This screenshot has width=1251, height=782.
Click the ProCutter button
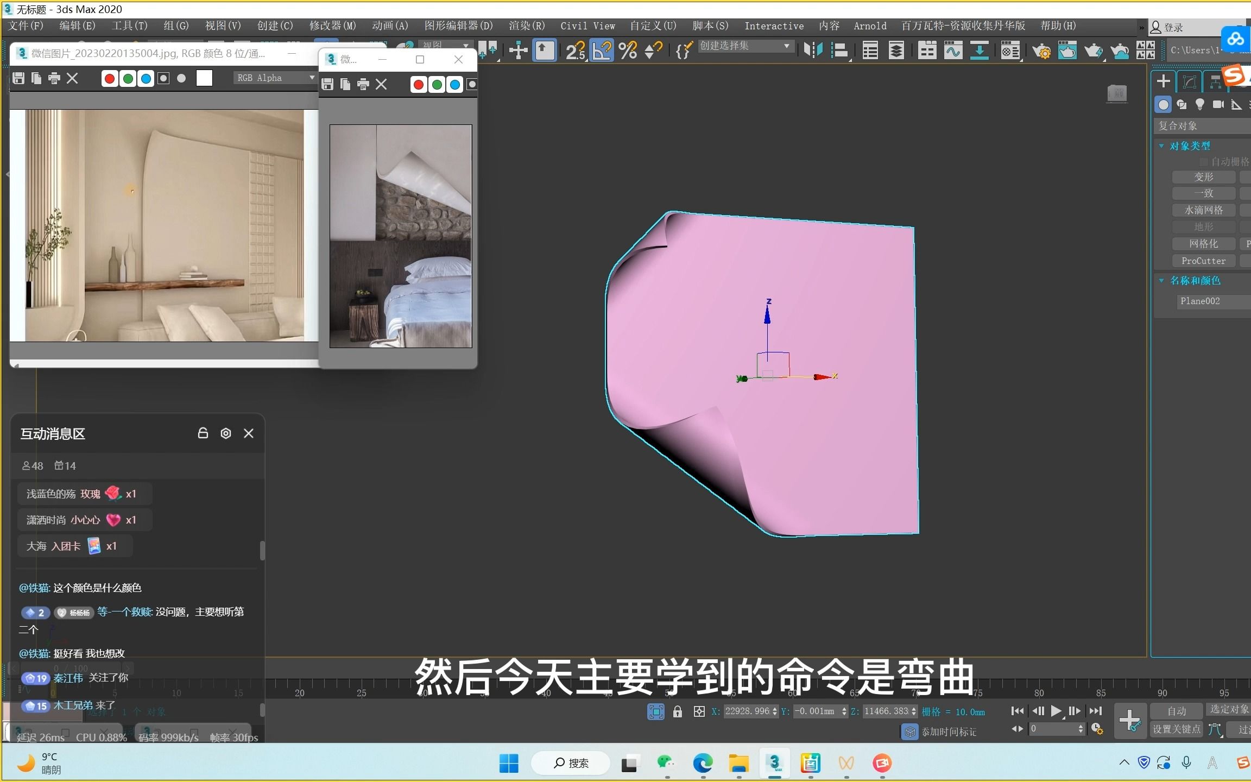[x=1204, y=261]
